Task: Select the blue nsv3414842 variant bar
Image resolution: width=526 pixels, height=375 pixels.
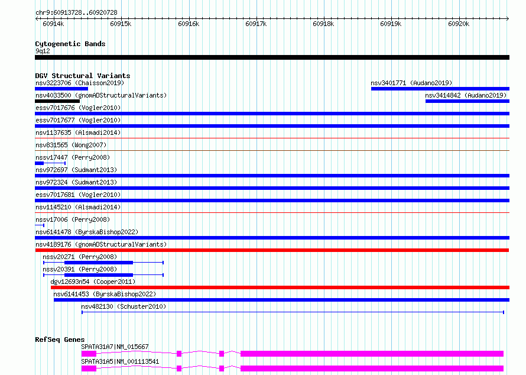Action: tap(467, 101)
